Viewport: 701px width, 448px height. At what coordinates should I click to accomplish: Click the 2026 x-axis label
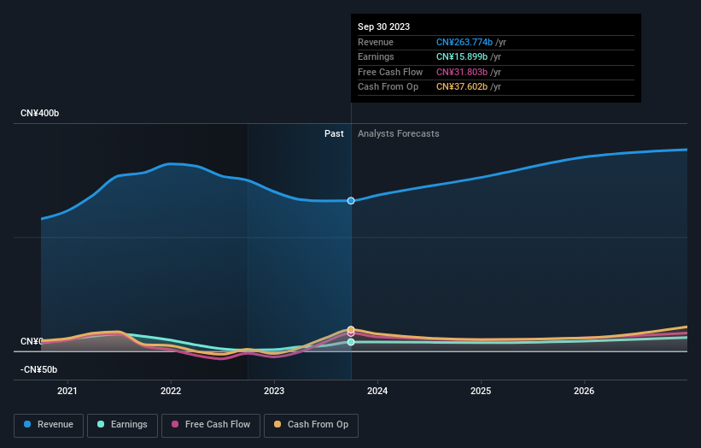(584, 391)
